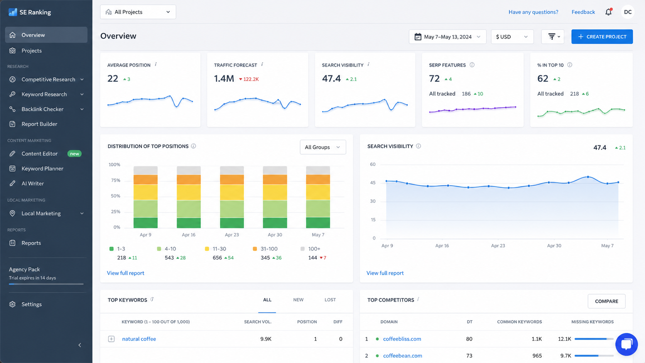Click the SE Ranking logo
This screenshot has width=645, height=363.
(30, 12)
